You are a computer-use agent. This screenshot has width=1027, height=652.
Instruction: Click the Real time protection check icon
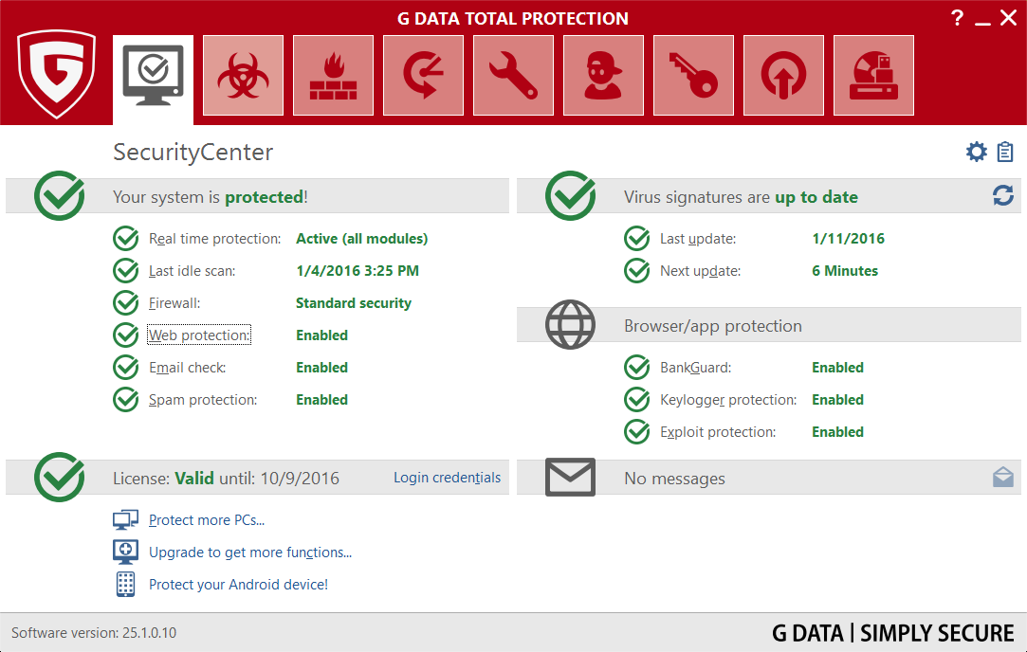pyautogui.click(x=126, y=239)
